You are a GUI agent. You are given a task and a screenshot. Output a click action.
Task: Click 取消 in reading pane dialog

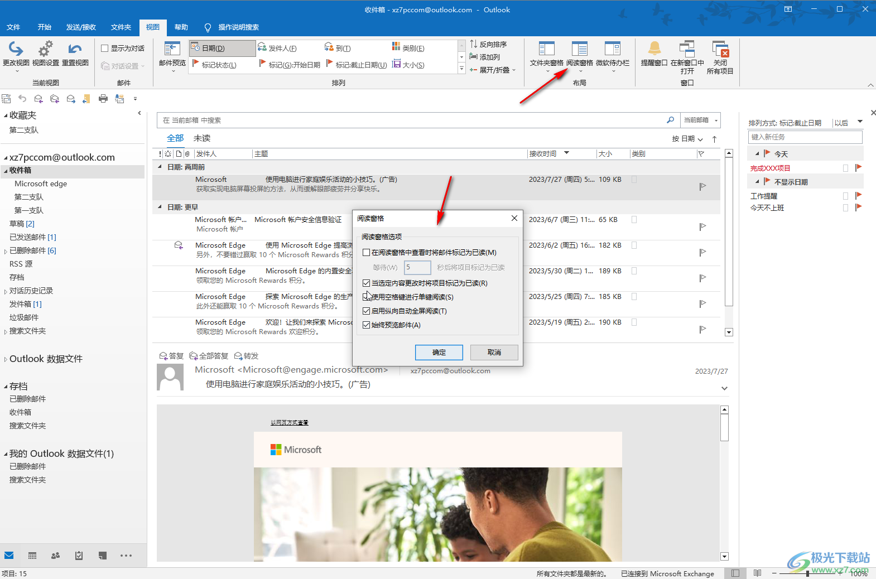(x=494, y=353)
